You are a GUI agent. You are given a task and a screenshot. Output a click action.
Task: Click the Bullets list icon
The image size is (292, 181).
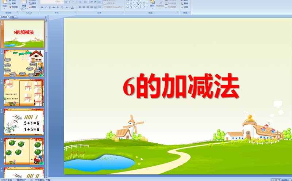coord(80,2)
